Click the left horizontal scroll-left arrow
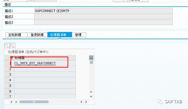 click(x=11, y=102)
